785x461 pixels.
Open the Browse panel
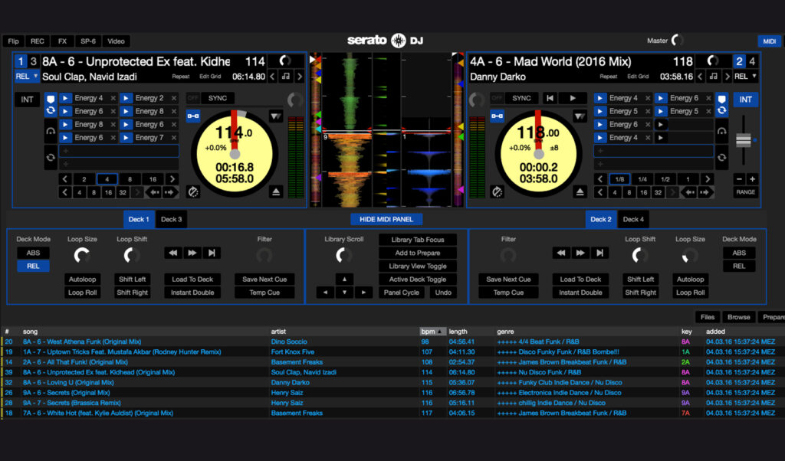[738, 317]
